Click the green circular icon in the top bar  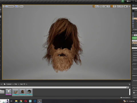123,1
